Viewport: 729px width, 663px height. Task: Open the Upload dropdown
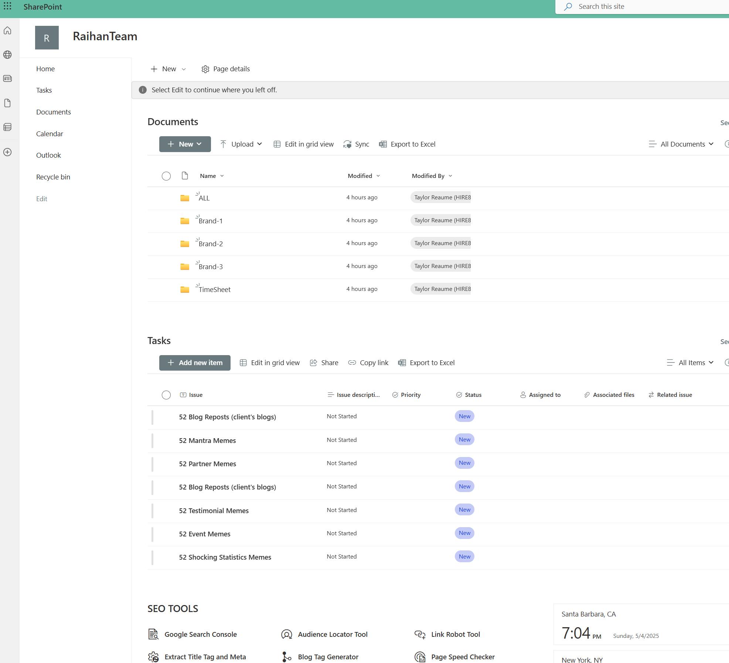pos(241,144)
